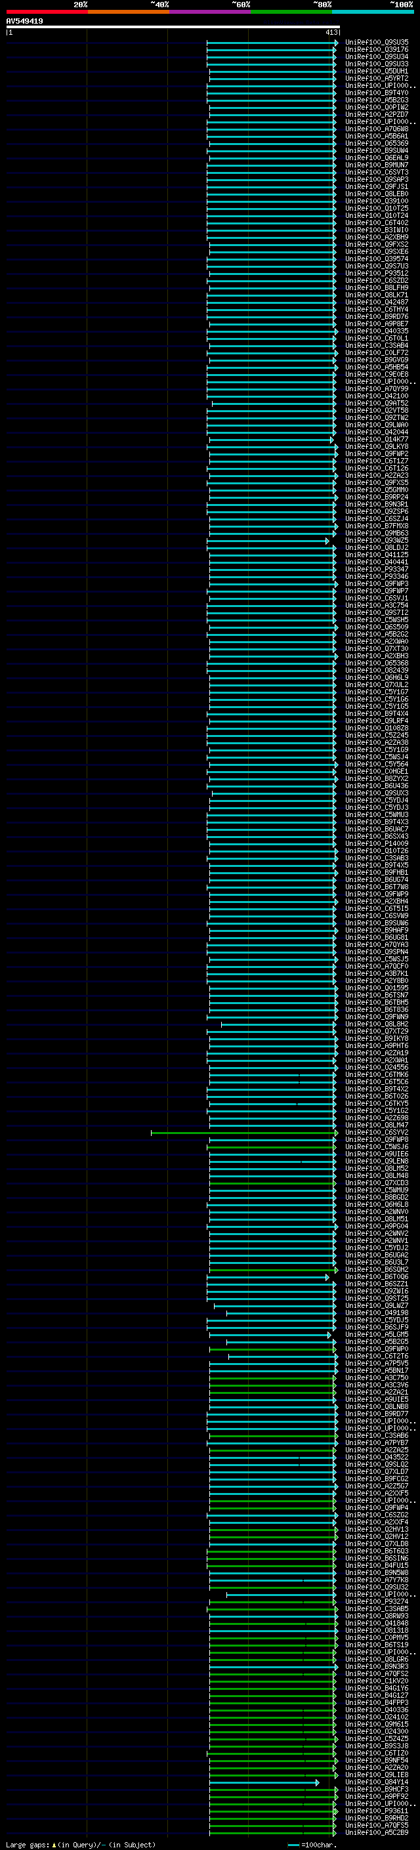Screen dimensions: 420x1850
Task: Select hit label UniRef100_B9SUW4
Action: pyautogui.click(x=377, y=151)
